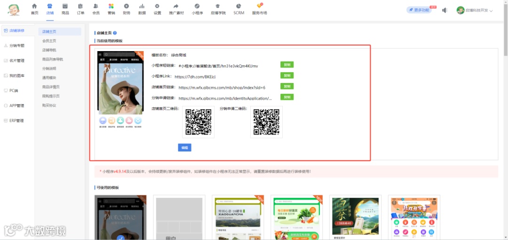Click the PC端 monitor icon in sidebar
Viewport: 508px width, 240px height.
(6, 90)
